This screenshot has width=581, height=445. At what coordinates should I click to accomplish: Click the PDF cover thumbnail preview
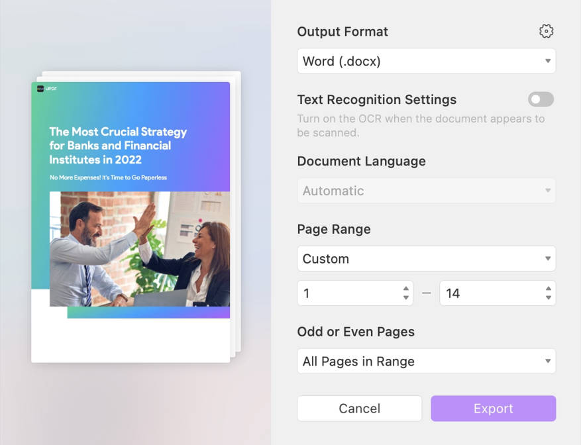tap(132, 219)
